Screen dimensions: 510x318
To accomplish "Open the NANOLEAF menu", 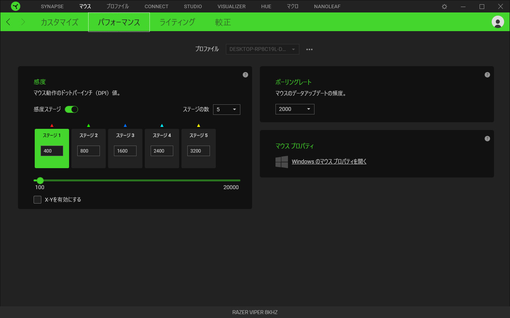I will [x=327, y=7].
